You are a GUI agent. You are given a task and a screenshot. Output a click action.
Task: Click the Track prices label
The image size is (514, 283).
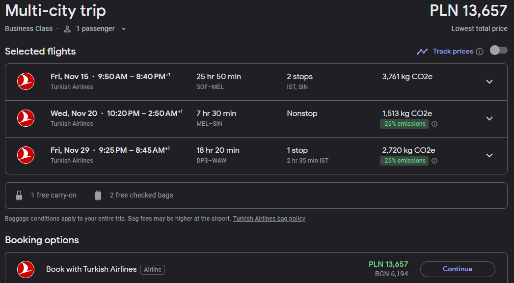tap(453, 51)
